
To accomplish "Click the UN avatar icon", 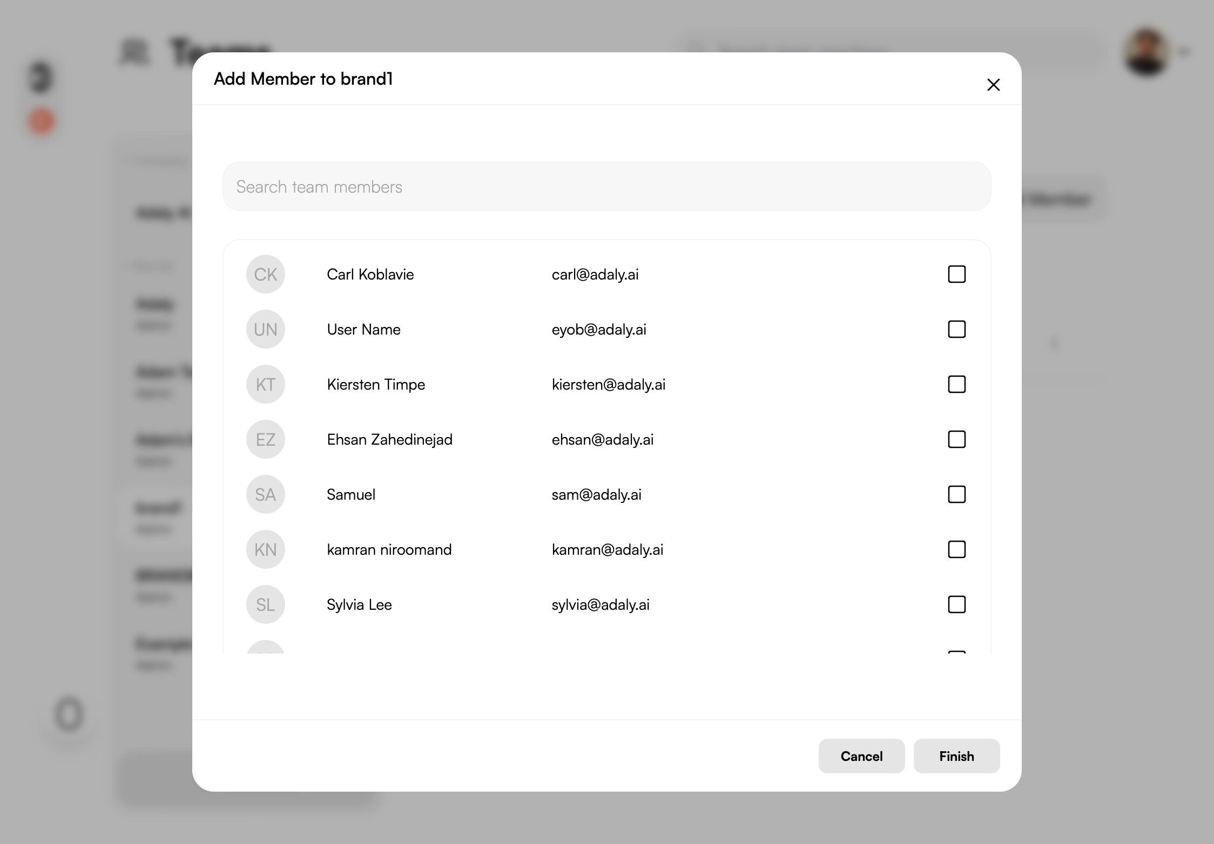I will pos(265,329).
